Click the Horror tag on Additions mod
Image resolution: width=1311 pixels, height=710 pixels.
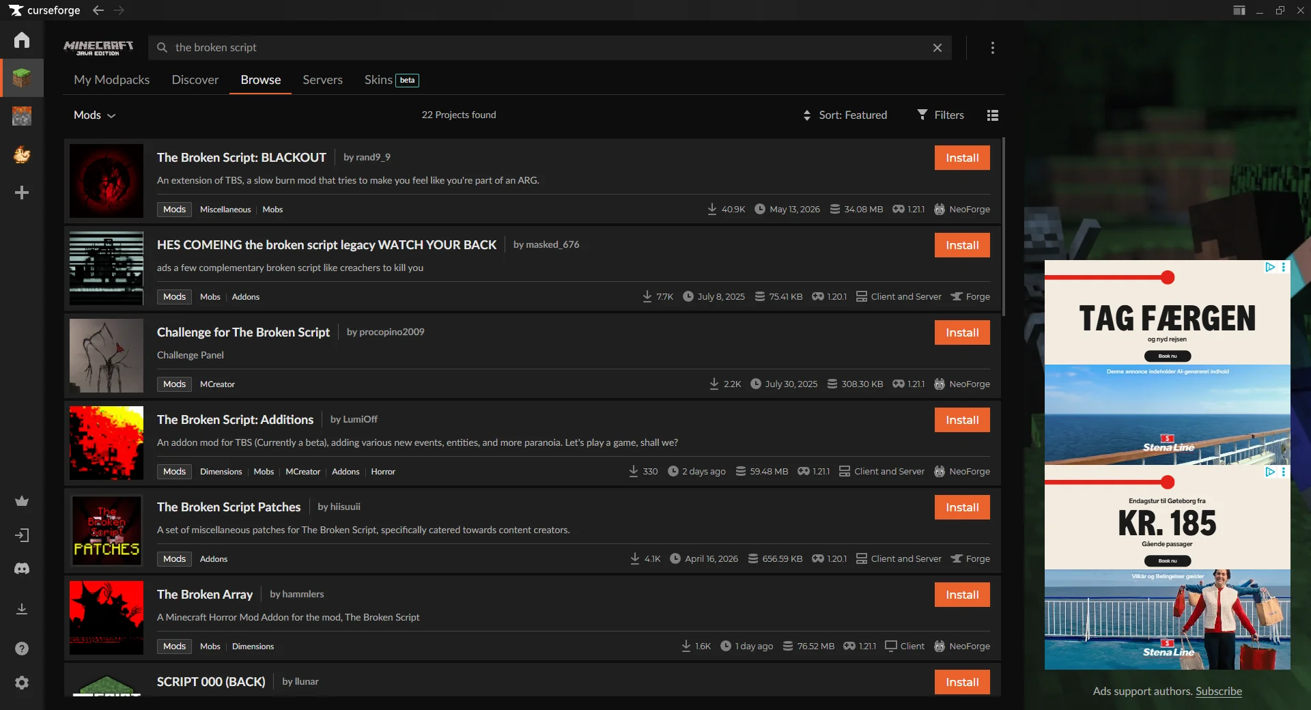[383, 472]
